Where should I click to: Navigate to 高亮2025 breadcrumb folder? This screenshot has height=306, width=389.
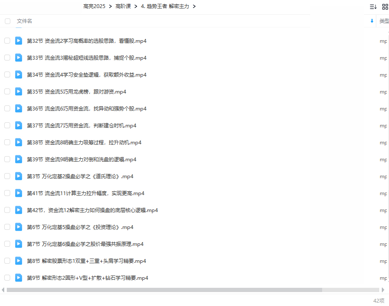click(x=94, y=6)
